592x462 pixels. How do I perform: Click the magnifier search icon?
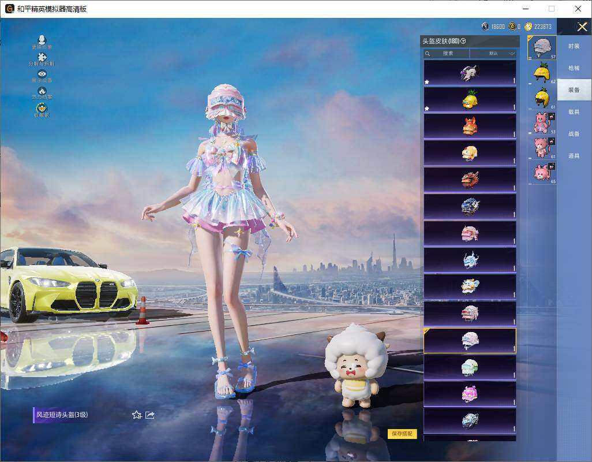(428, 54)
